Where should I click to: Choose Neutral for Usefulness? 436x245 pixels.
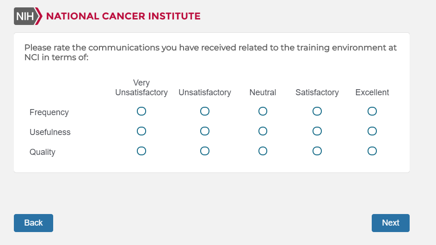pyautogui.click(x=263, y=131)
